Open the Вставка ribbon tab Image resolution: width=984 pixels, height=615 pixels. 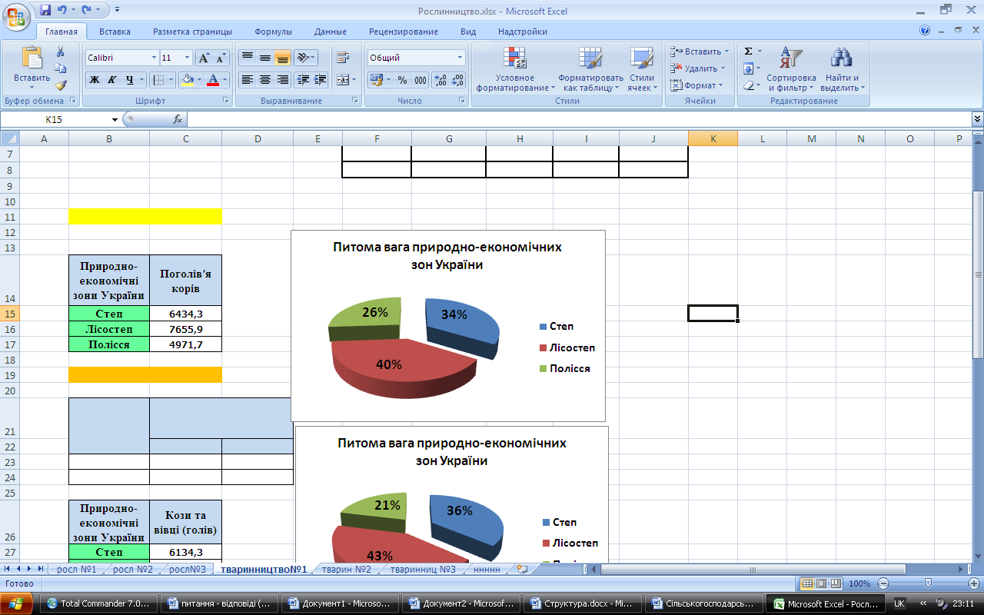pos(115,32)
